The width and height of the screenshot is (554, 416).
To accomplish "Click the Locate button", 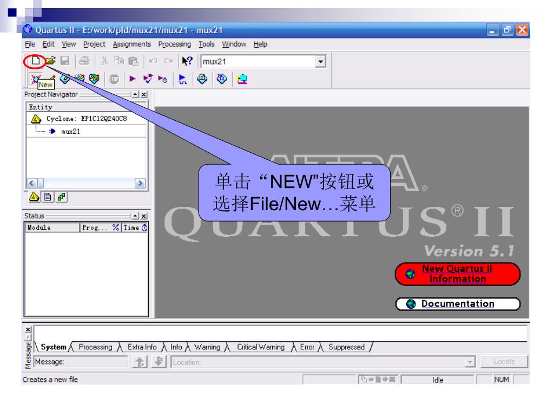I will click(504, 361).
